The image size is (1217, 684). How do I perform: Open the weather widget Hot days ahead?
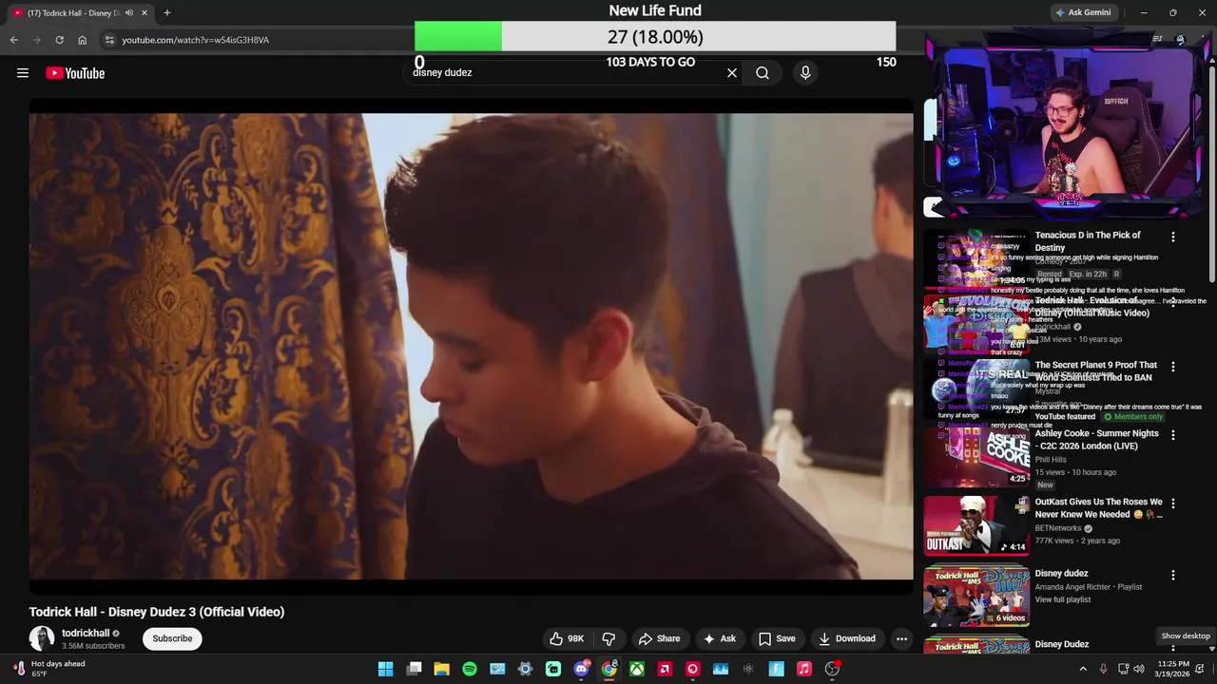pyautogui.click(x=48, y=669)
